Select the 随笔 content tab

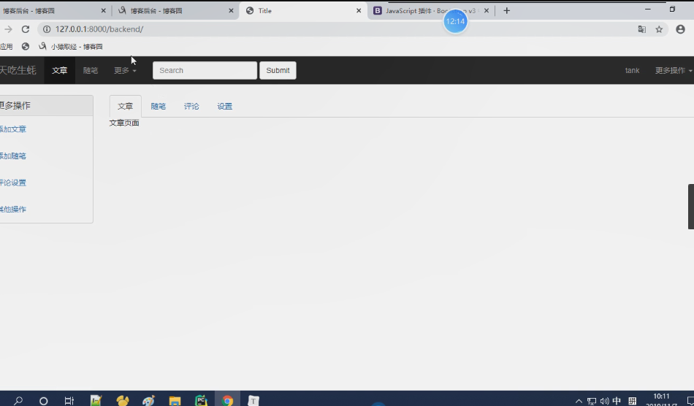tap(159, 106)
